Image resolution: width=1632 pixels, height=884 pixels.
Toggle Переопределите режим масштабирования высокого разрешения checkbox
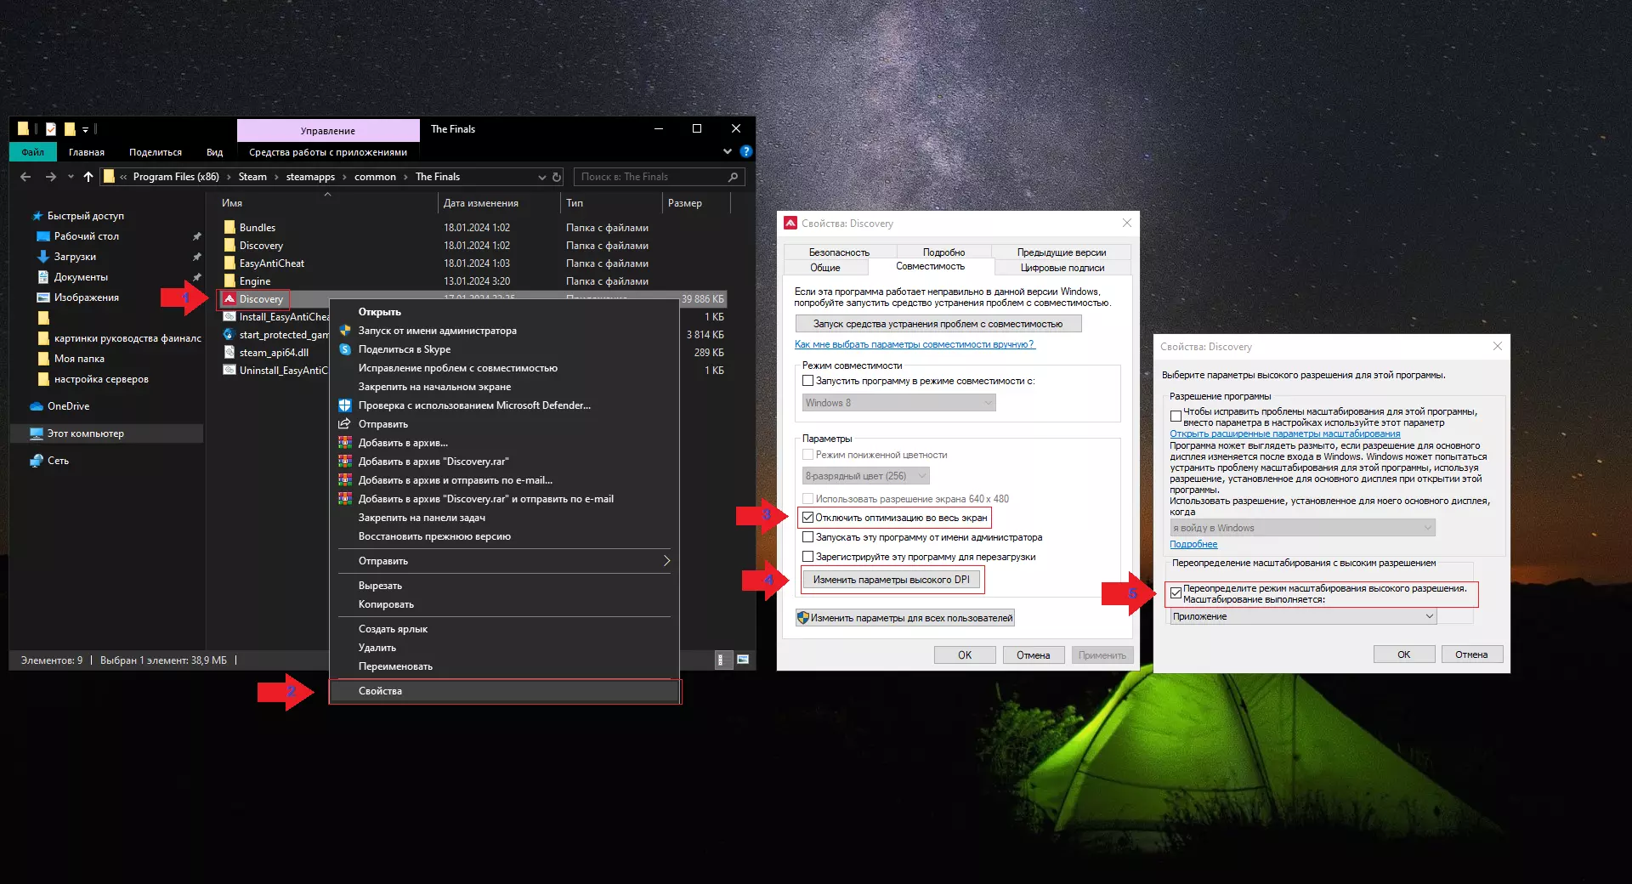pyautogui.click(x=1176, y=593)
